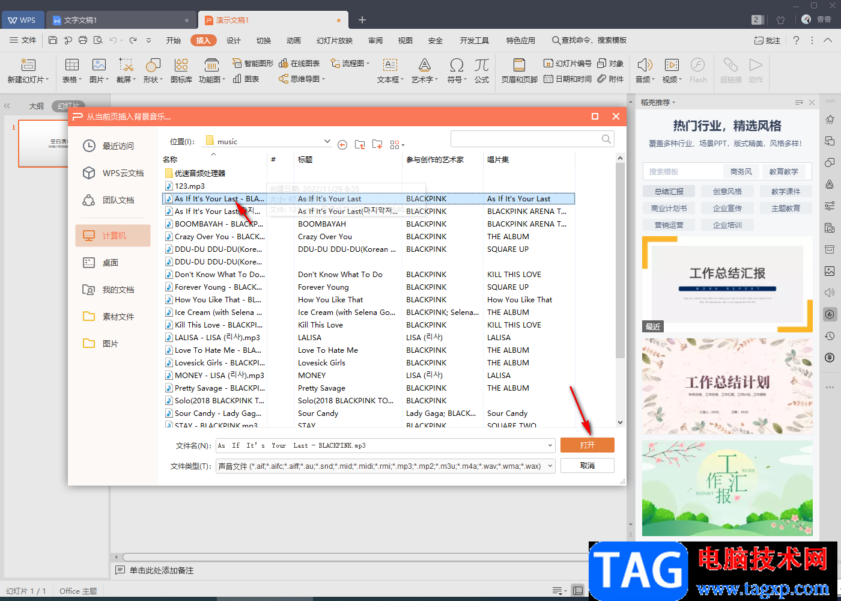Select My Documents in dialog sidebar
Image resolution: width=841 pixels, height=601 pixels.
(x=113, y=290)
